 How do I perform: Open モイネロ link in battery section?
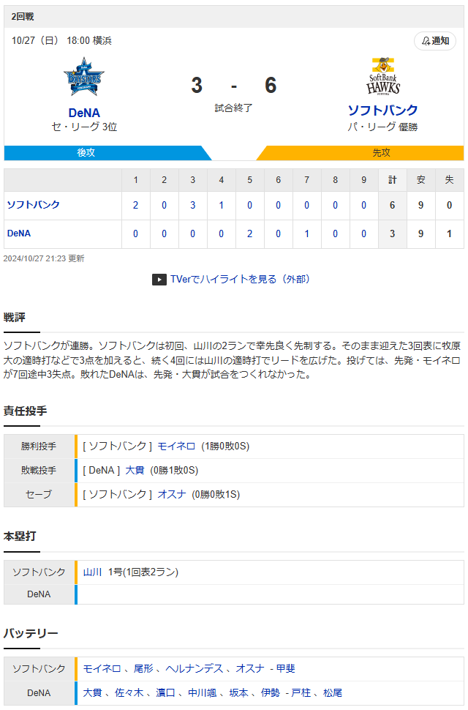click(x=102, y=668)
